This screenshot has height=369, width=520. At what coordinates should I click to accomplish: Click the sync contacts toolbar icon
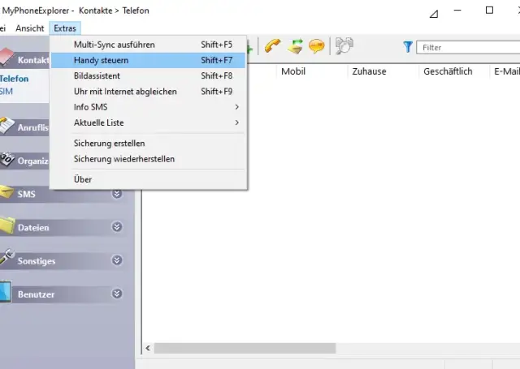point(295,46)
